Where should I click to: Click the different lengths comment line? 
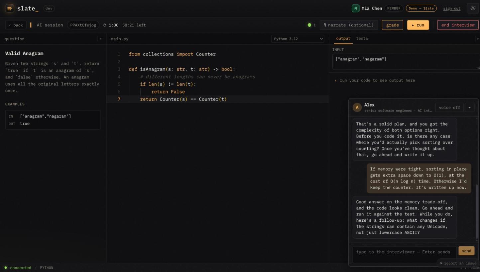[x=197, y=77]
